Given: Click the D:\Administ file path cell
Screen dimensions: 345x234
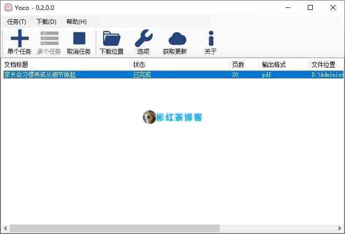Looking at the screenshot, I should (327, 75).
